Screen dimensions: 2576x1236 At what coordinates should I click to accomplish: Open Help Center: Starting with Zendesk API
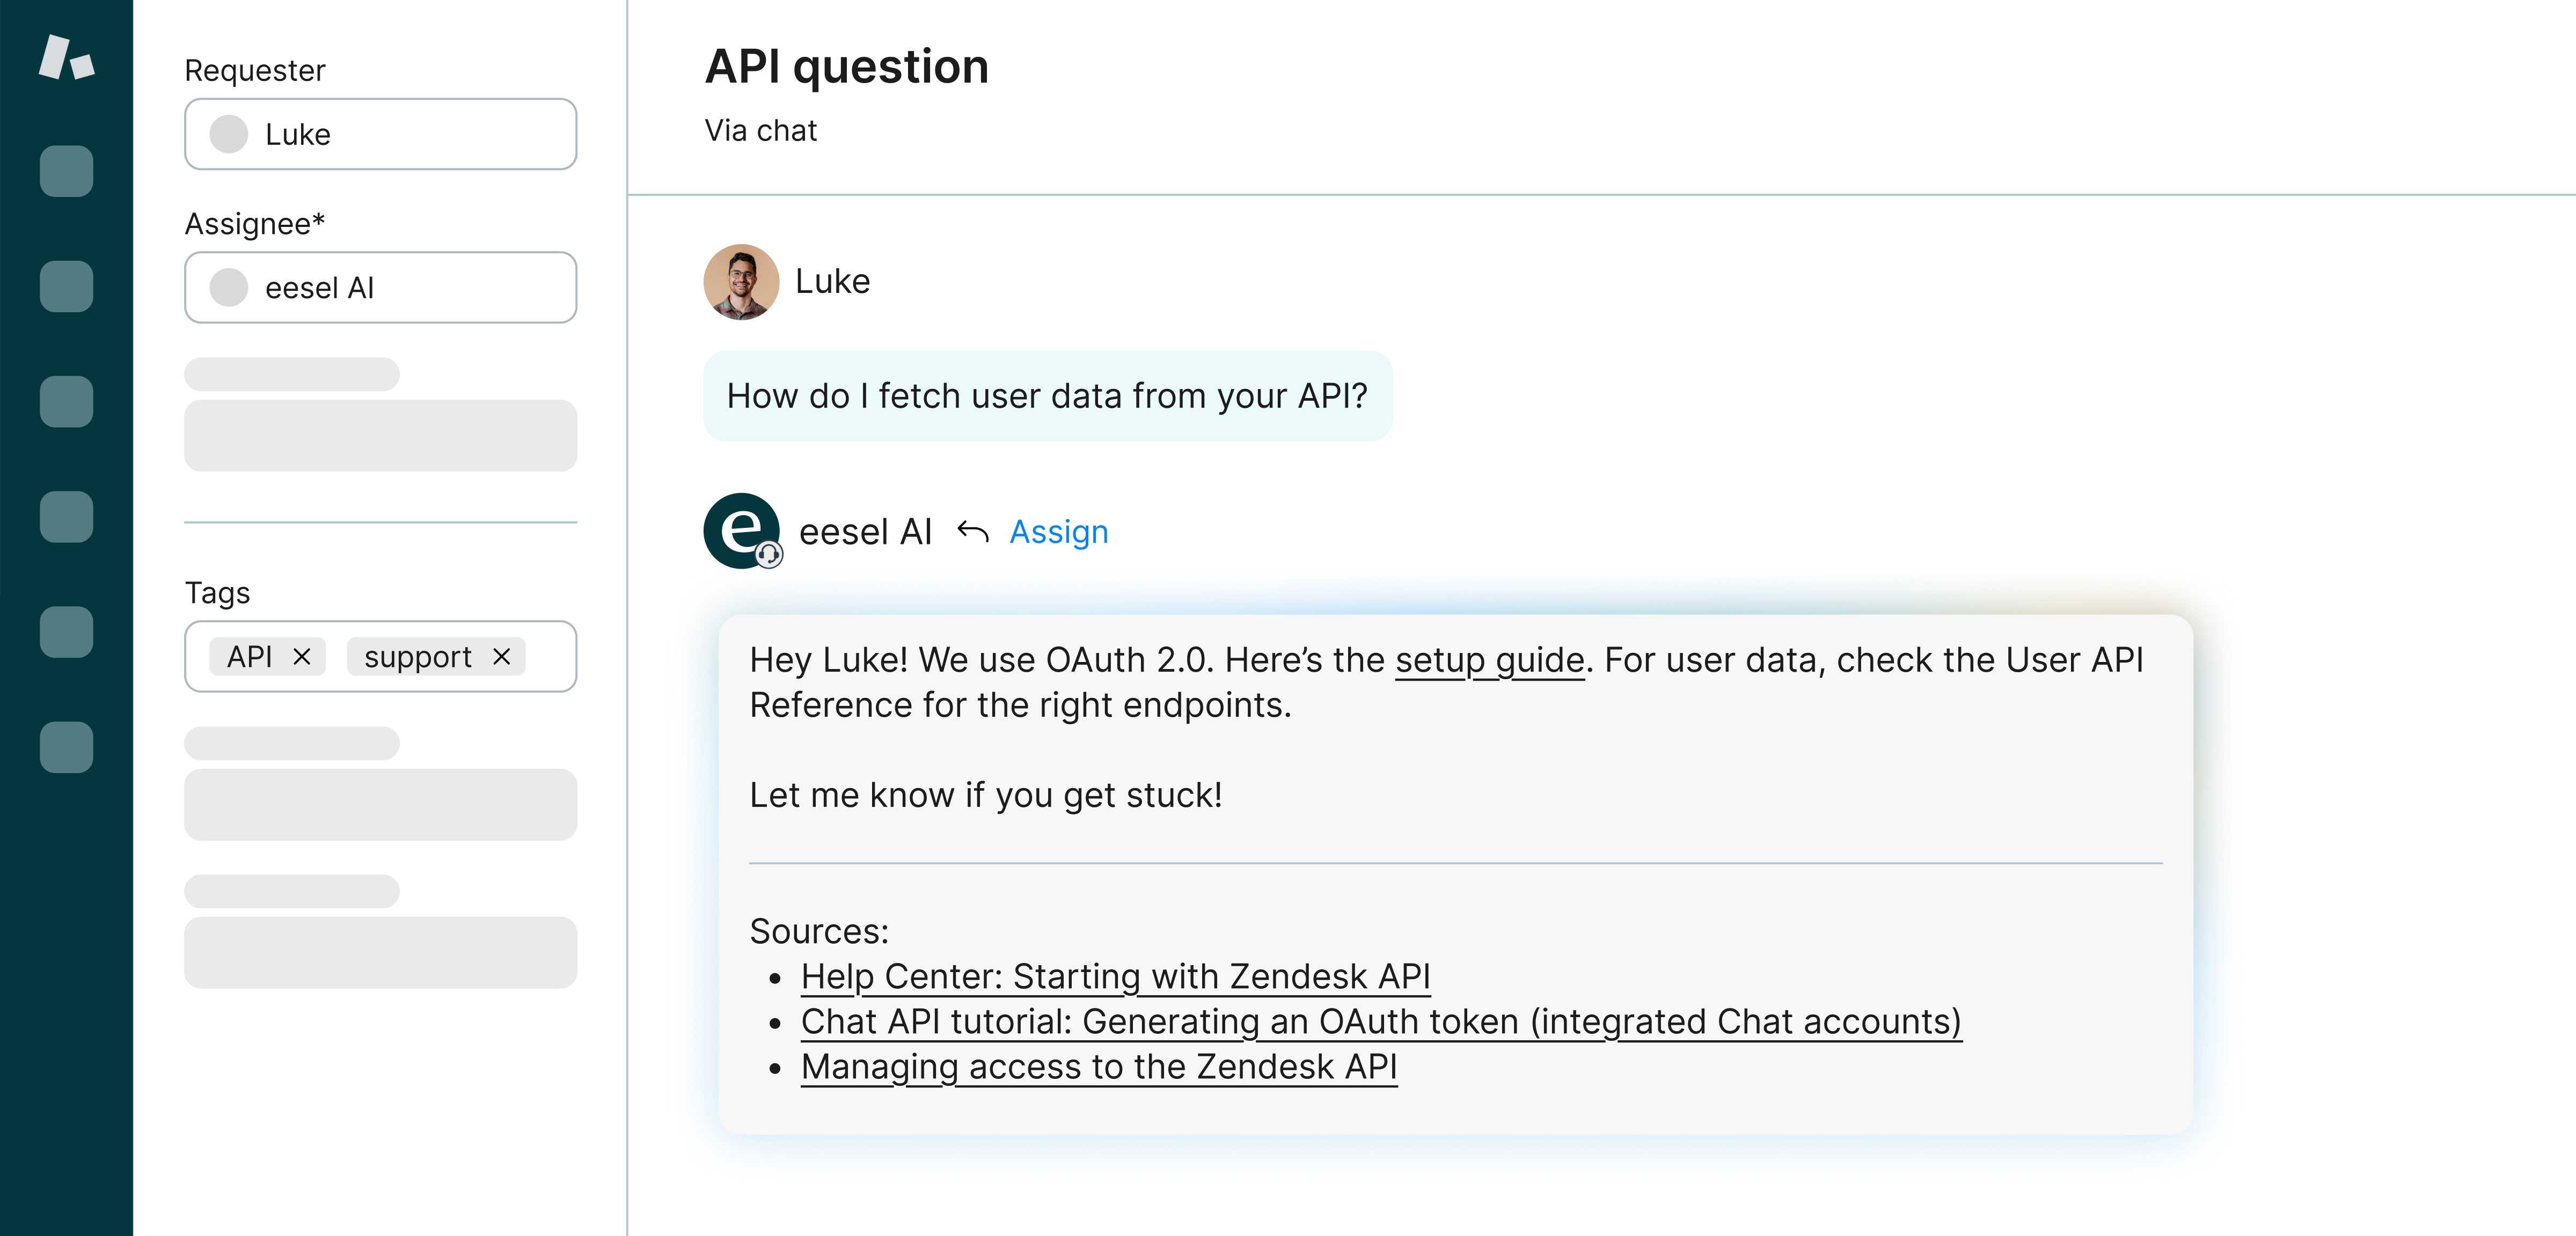[x=1115, y=976]
